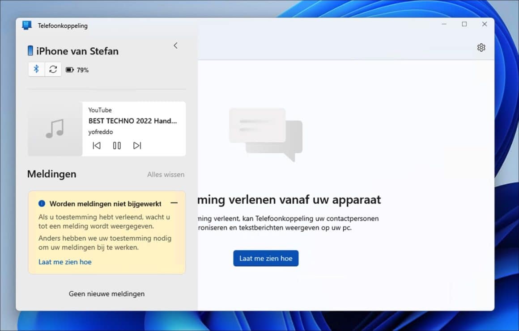Click the YouTube media source label
This screenshot has width=519, height=331.
pyautogui.click(x=100, y=110)
